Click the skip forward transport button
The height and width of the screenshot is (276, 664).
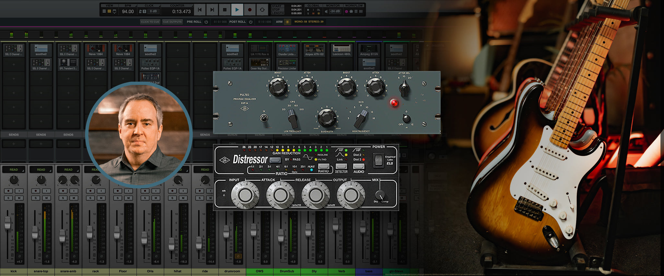click(x=212, y=10)
